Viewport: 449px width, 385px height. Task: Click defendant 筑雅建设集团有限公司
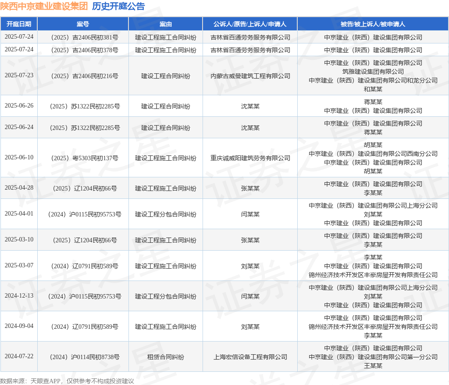[373, 72]
